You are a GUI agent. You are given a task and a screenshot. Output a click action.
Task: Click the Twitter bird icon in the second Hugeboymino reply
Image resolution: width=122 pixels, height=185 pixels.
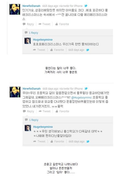[88, 141]
